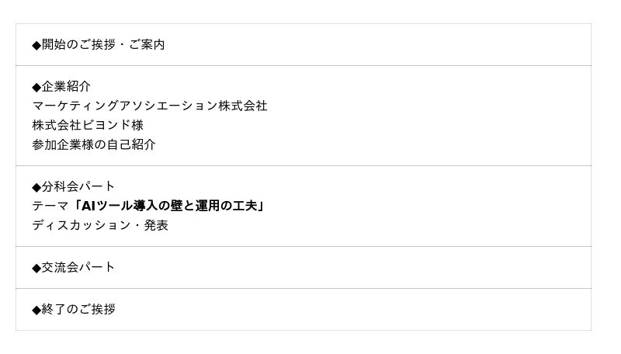
Task: Click the 交流会パート heading
Action: pos(78,267)
